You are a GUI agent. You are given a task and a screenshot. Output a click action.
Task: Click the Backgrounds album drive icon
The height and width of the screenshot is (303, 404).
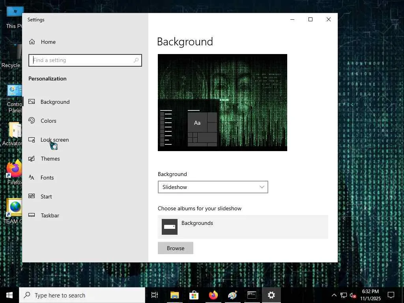pyautogui.click(x=170, y=227)
